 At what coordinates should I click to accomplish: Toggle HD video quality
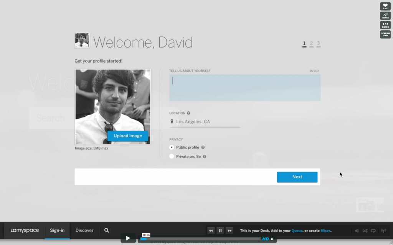266,239
